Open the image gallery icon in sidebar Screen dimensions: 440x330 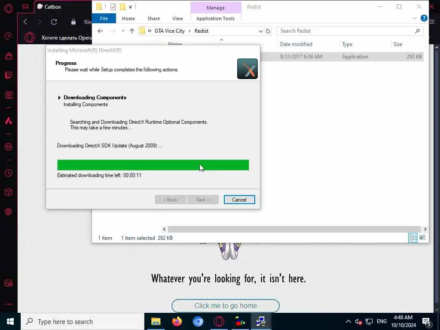pos(9,283)
